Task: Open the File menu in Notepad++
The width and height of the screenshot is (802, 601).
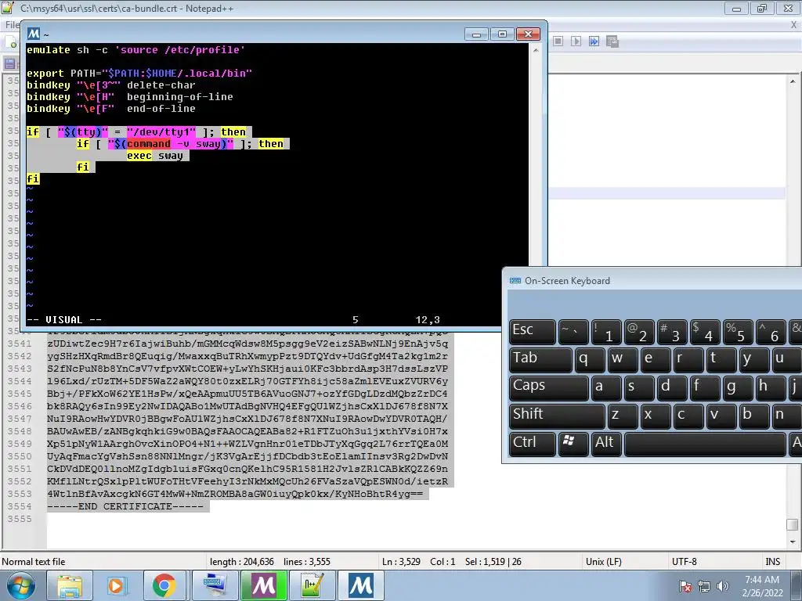Action: click(12, 25)
